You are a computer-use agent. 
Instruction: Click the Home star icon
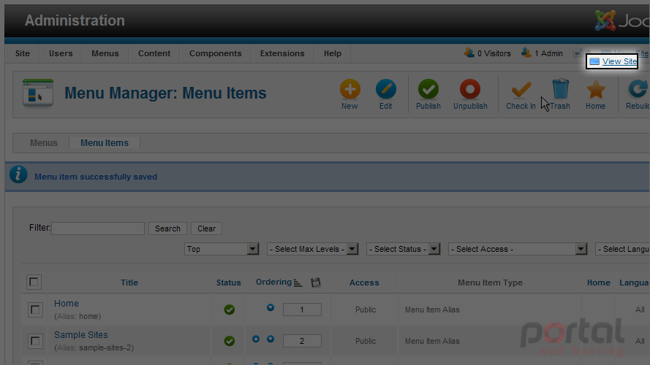point(596,89)
